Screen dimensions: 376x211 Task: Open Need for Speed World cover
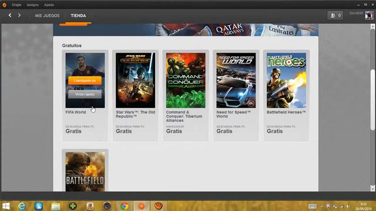pyautogui.click(x=236, y=80)
